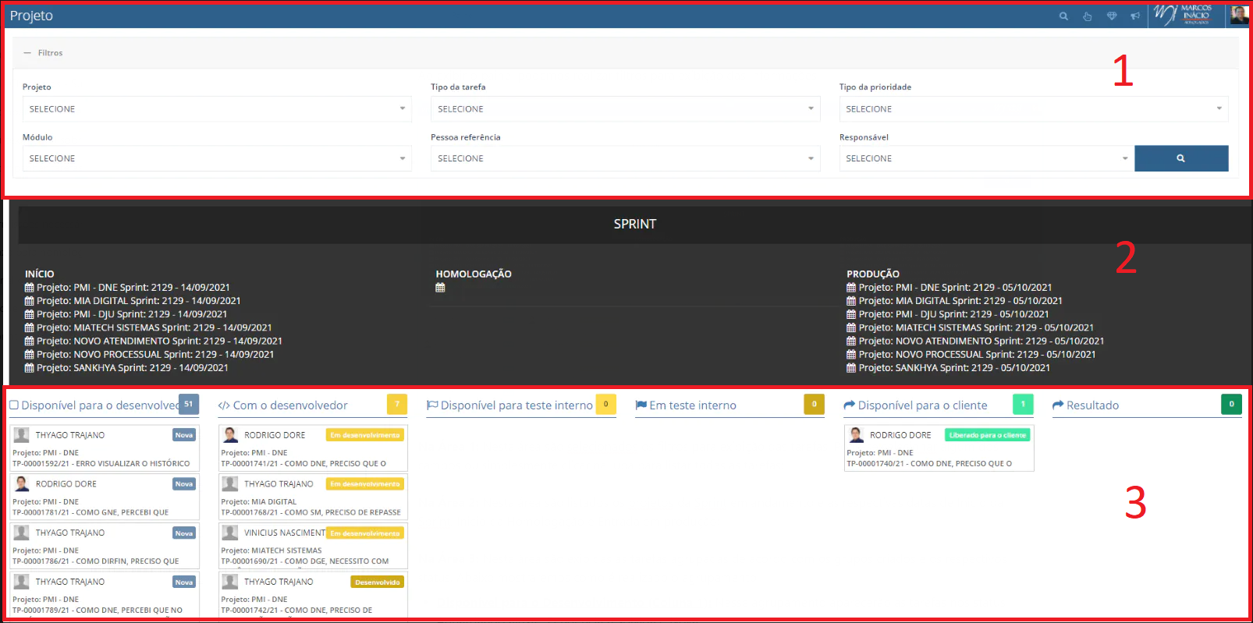
Task: Click flag icon beside Disponível para teste interno
Action: tap(432, 405)
